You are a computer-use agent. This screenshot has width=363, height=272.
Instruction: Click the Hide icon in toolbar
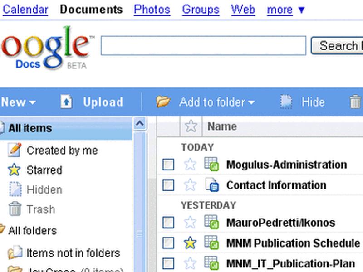pos(286,102)
